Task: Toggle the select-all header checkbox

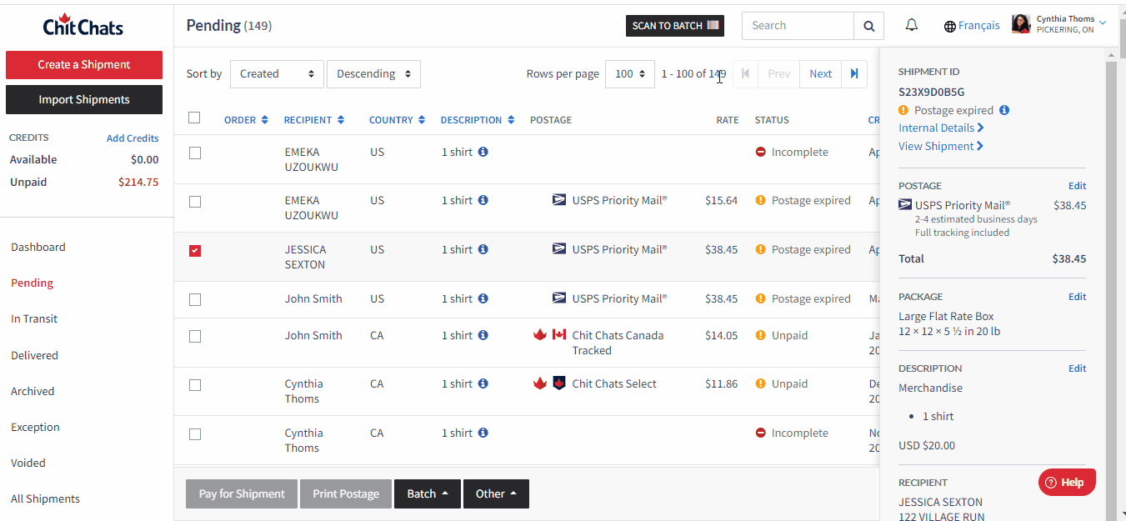Action: (x=194, y=118)
